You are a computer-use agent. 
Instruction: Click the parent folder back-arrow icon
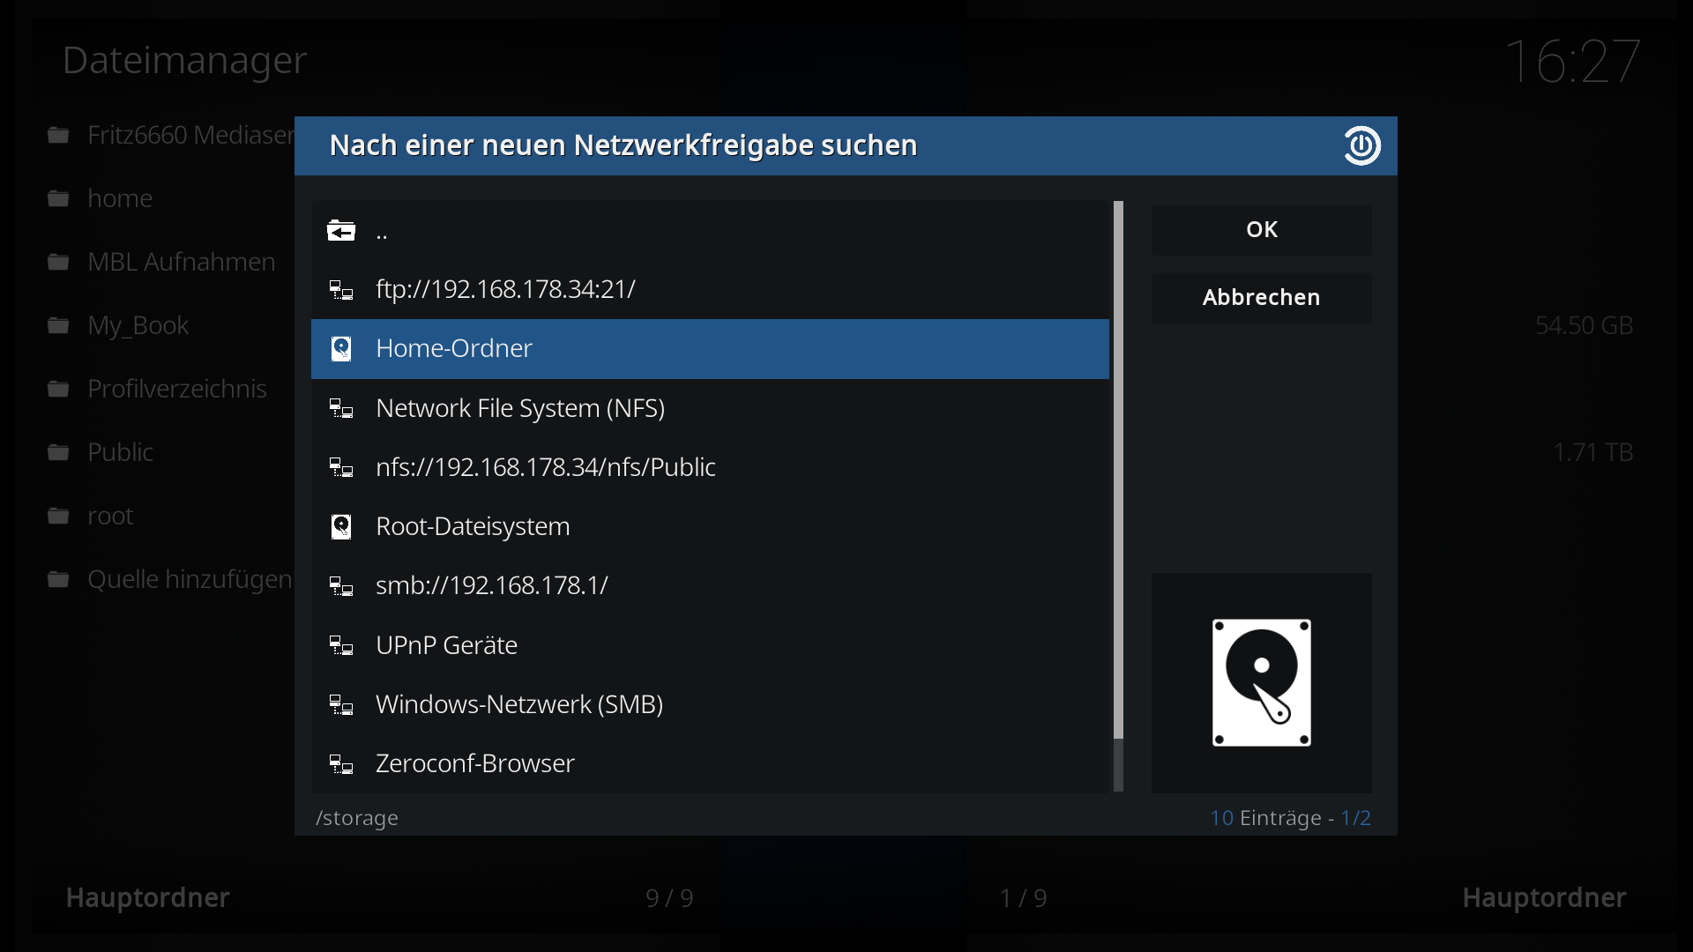[x=341, y=231]
